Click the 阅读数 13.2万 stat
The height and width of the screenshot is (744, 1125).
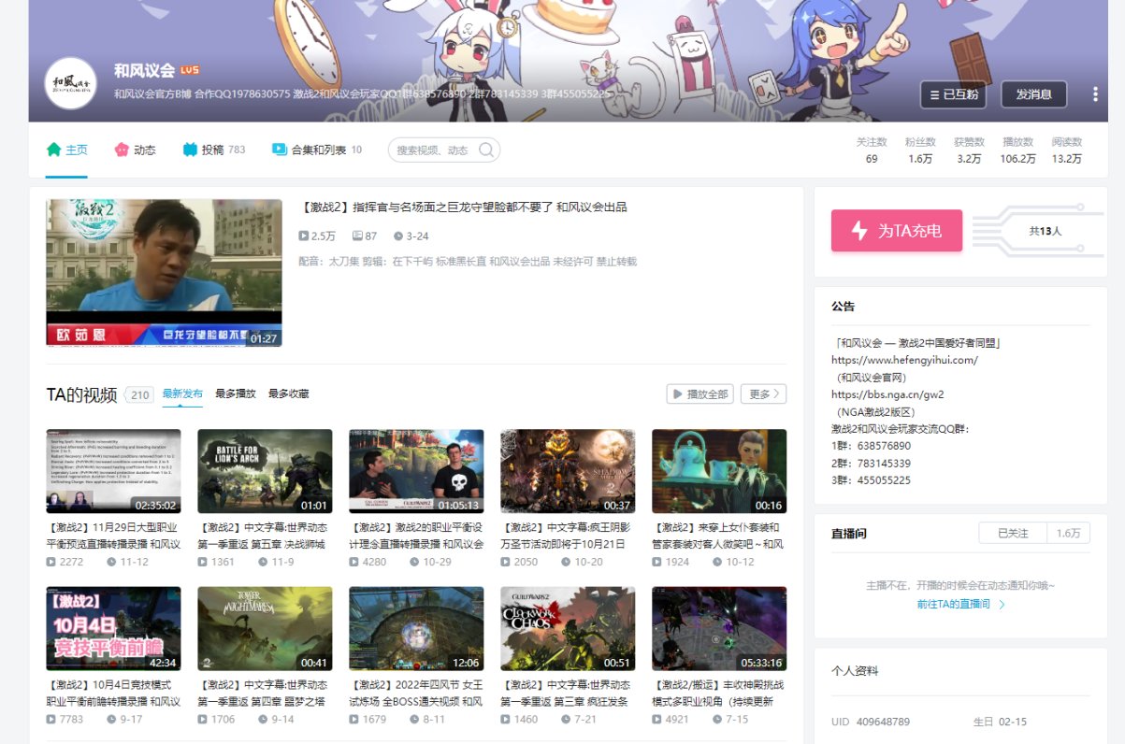tap(1067, 150)
